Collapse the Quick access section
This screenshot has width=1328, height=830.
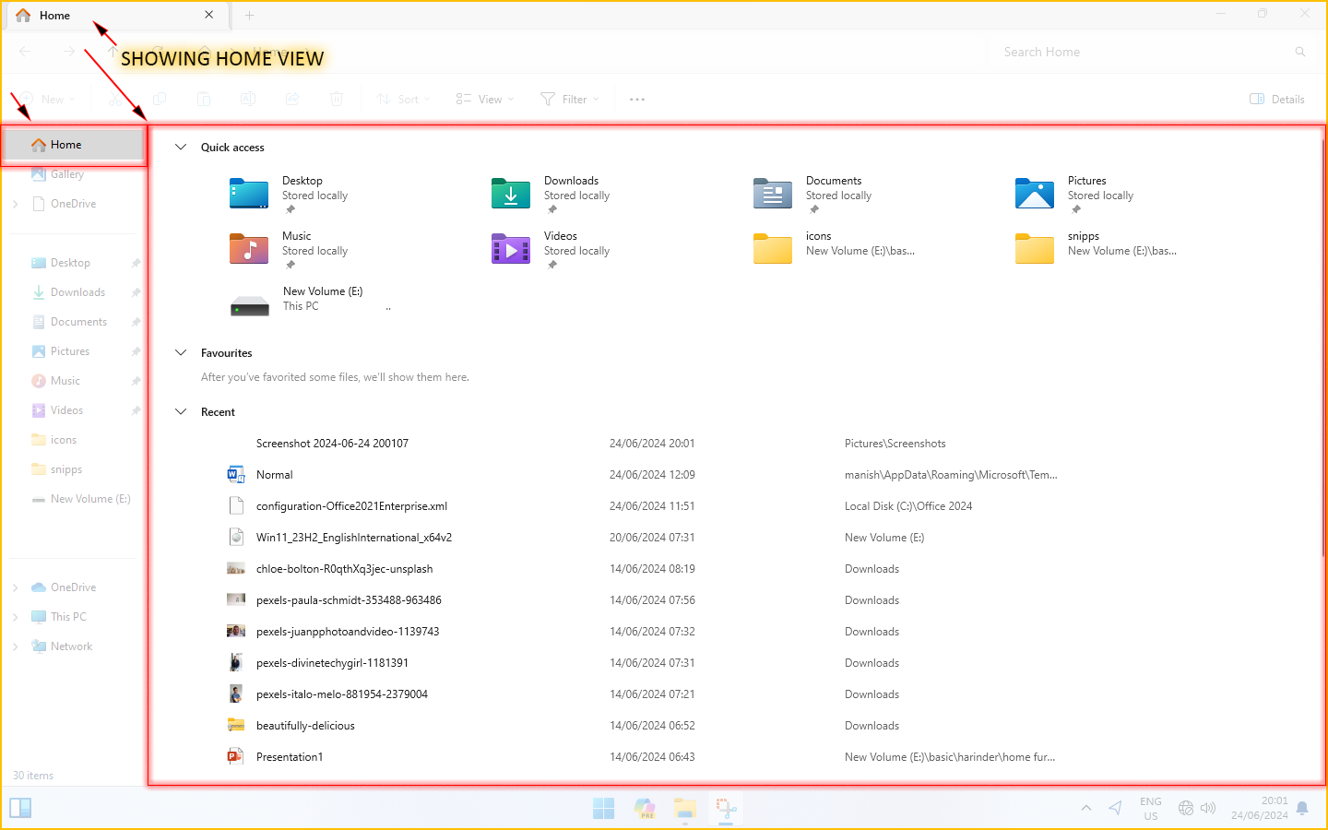point(181,148)
